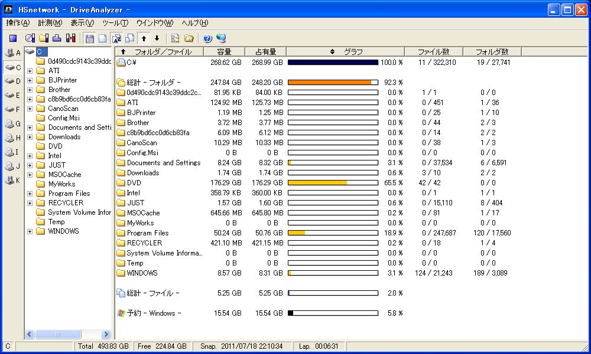Viewport: 591px width, 354px height.
Task: Click the stop measurement square icon
Action: coord(13,38)
